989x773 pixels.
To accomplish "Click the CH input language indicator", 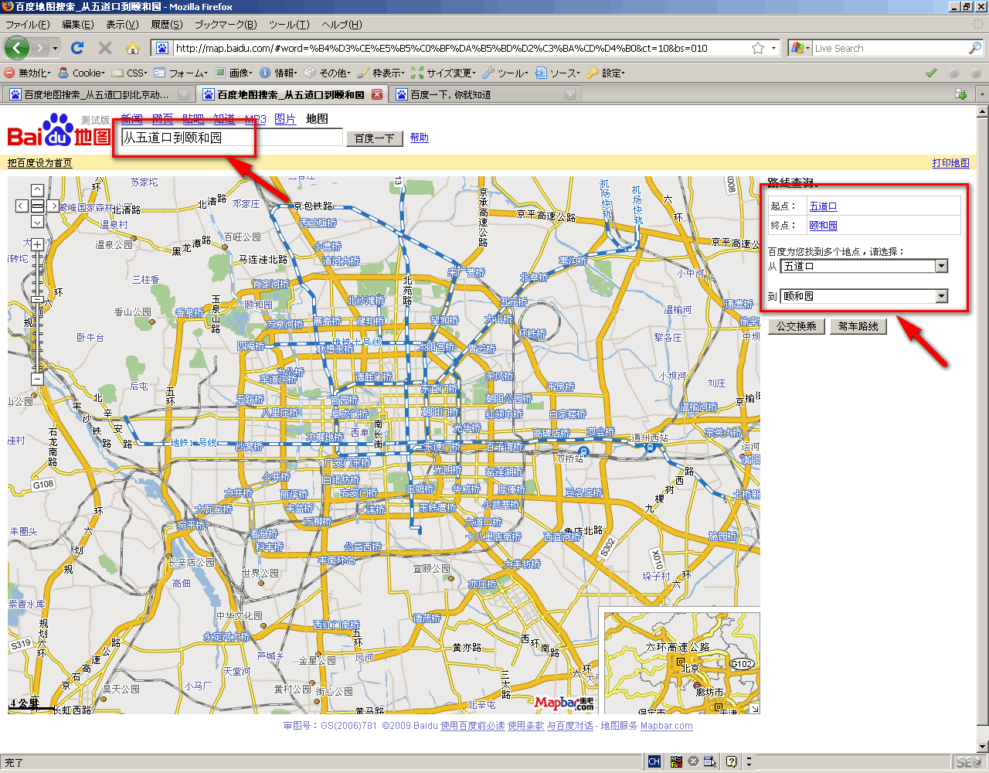I will (654, 761).
